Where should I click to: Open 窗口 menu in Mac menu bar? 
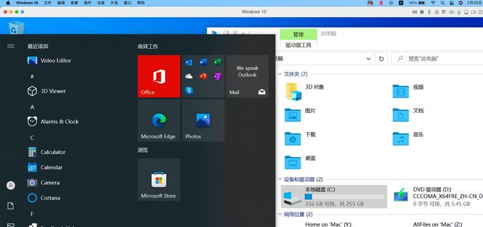point(127,3)
